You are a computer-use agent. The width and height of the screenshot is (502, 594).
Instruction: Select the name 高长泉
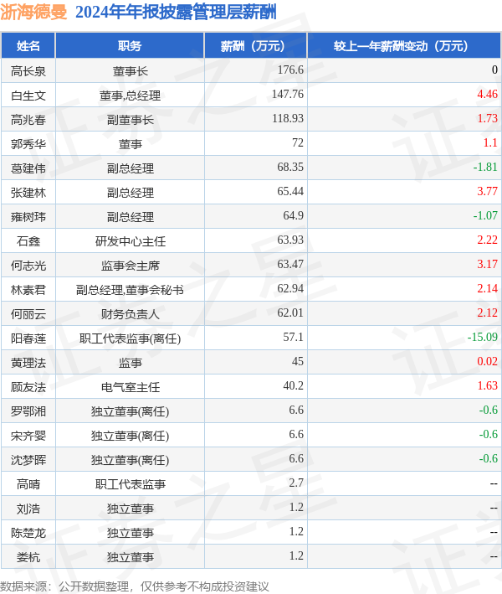(x=28, y=71)
